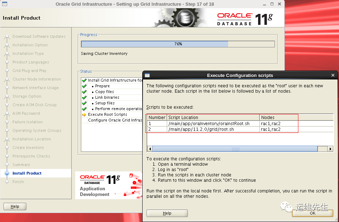Screen dimensions: 339x222
Task: Select Storage Option step
Action: tap(27, 96)
